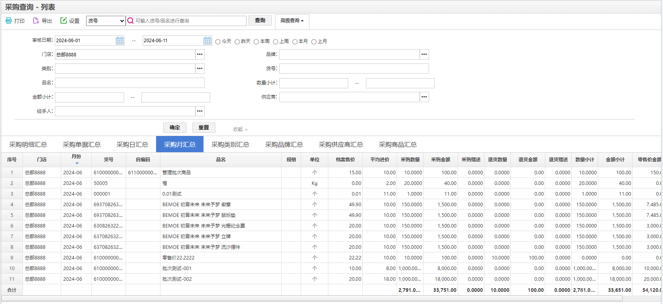The height and width of the screenshot is (304, 663).
Task: Select the 本周 radio button
Action: coord(256,42)
